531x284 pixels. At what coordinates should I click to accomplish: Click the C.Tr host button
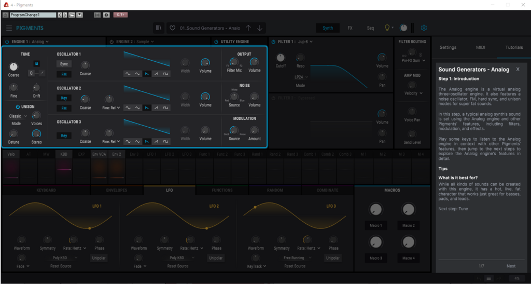[x=120, y=15]
